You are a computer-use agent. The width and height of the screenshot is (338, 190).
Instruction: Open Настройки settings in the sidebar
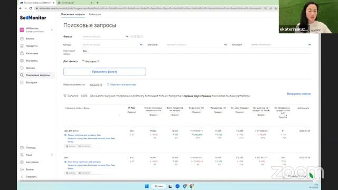click(32, 162)
